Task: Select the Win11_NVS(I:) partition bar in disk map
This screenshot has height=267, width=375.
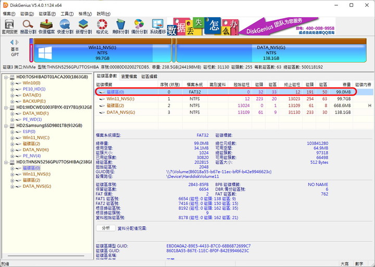Action: [103, 50]
